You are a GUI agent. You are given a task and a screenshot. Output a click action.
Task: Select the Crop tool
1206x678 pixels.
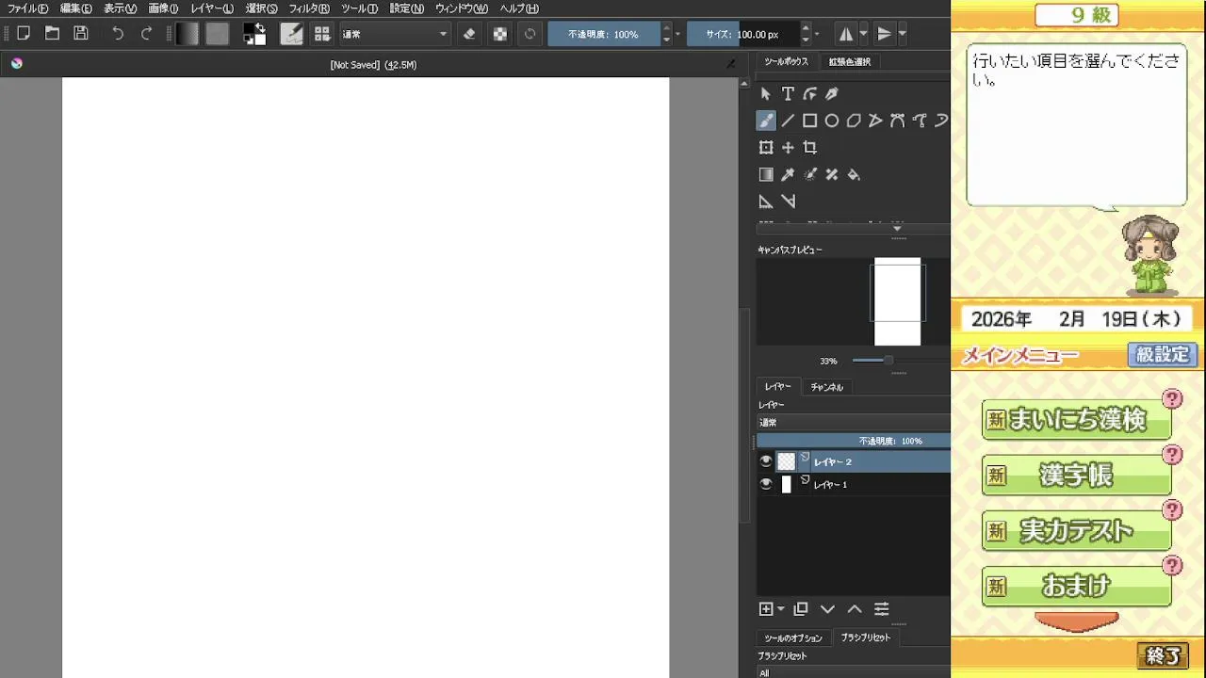(x=809, y=148)
